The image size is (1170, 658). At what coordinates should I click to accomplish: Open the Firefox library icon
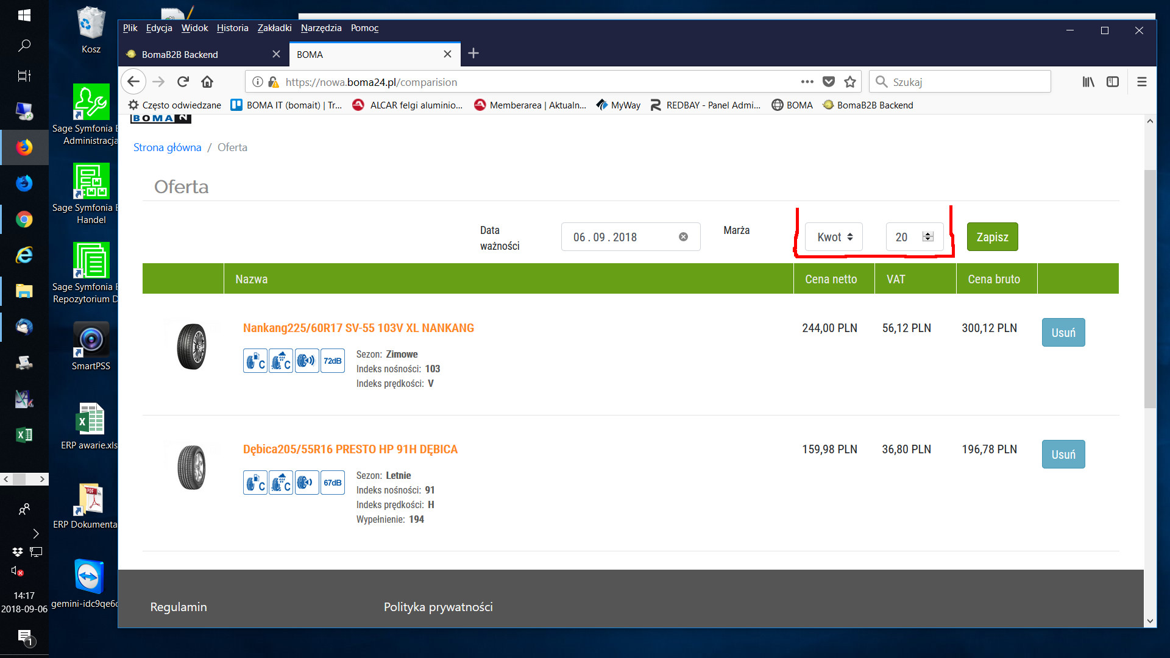coord(1088,82)
